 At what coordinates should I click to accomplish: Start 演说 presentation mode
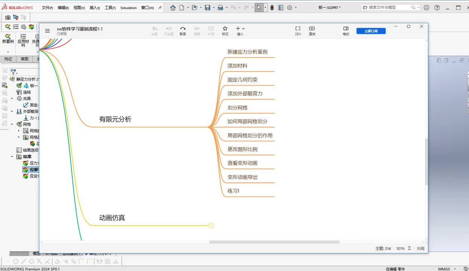(312, 30)
